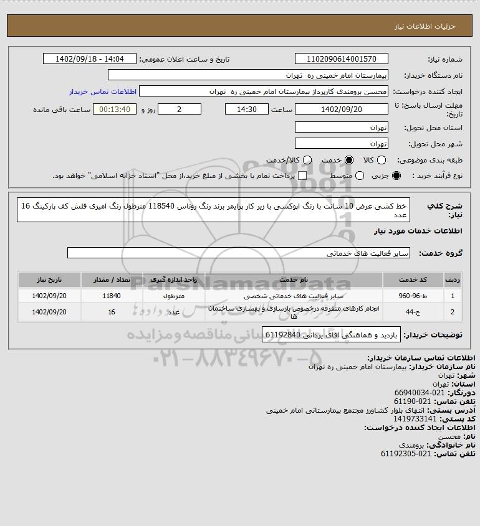
Task: Click the buyer notes field بازدید و هماهنگی
Action: point(331,335)
